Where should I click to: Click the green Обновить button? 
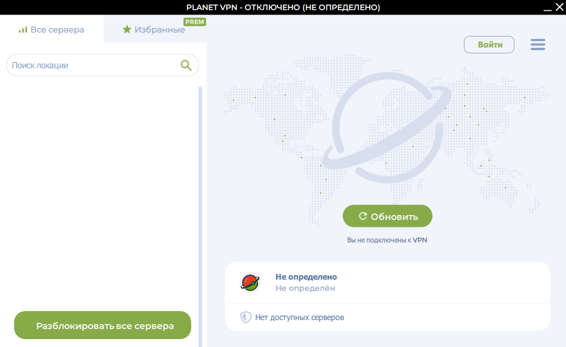tap(387, 216)
